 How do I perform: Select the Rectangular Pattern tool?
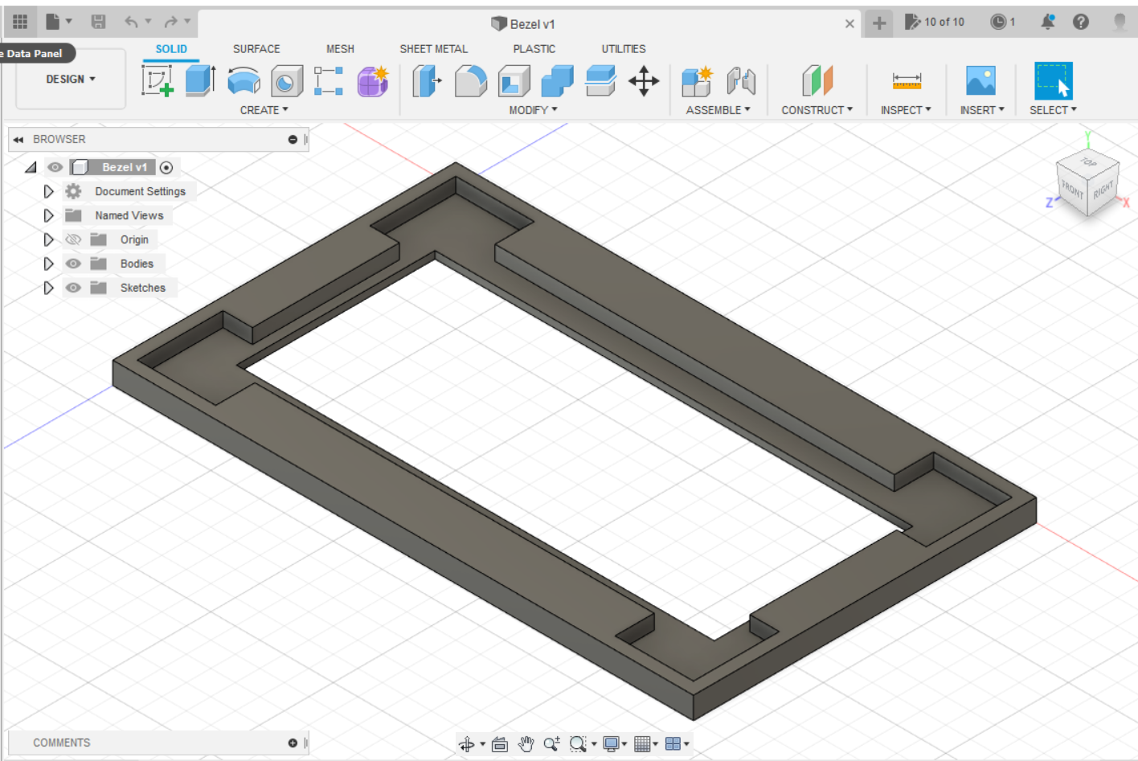click(x=329, y=81)
